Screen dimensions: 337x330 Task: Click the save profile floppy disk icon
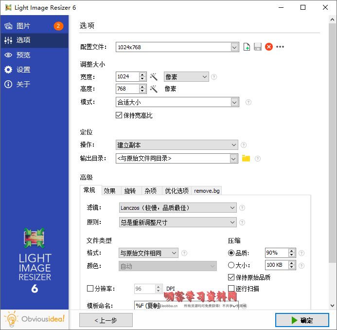pyautogui.click(x=258, y=47)
